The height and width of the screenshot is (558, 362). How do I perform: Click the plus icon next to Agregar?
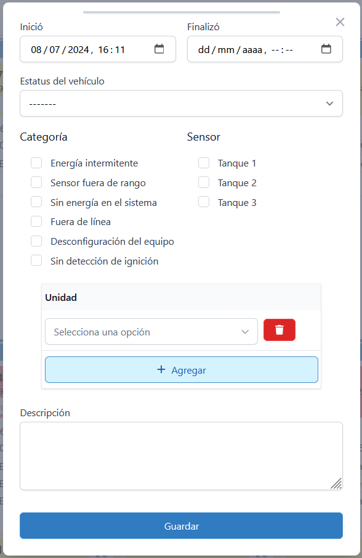click(161, 370)
